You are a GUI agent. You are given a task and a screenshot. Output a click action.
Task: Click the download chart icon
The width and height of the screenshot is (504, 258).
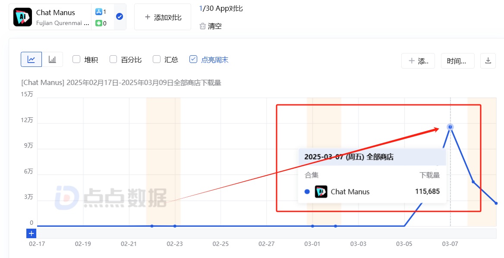[488, 61]
